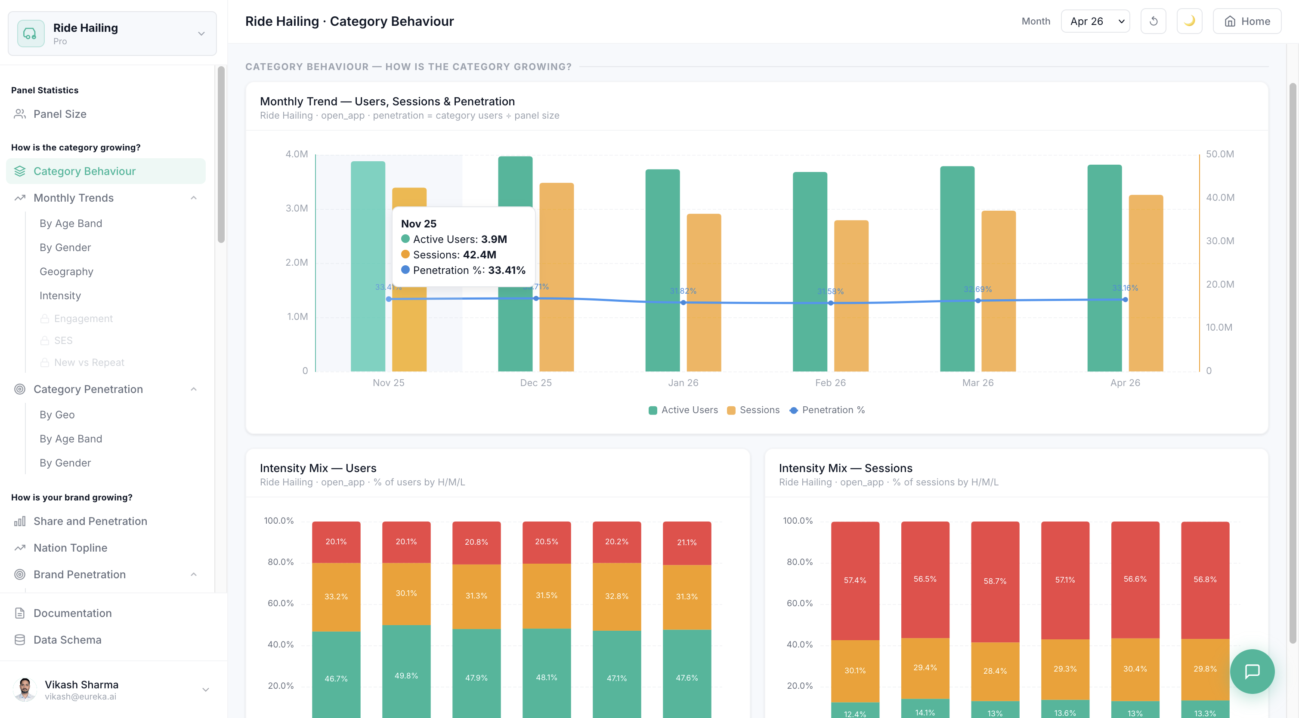Collapse the Monthly Trends section

coord(194,198)
